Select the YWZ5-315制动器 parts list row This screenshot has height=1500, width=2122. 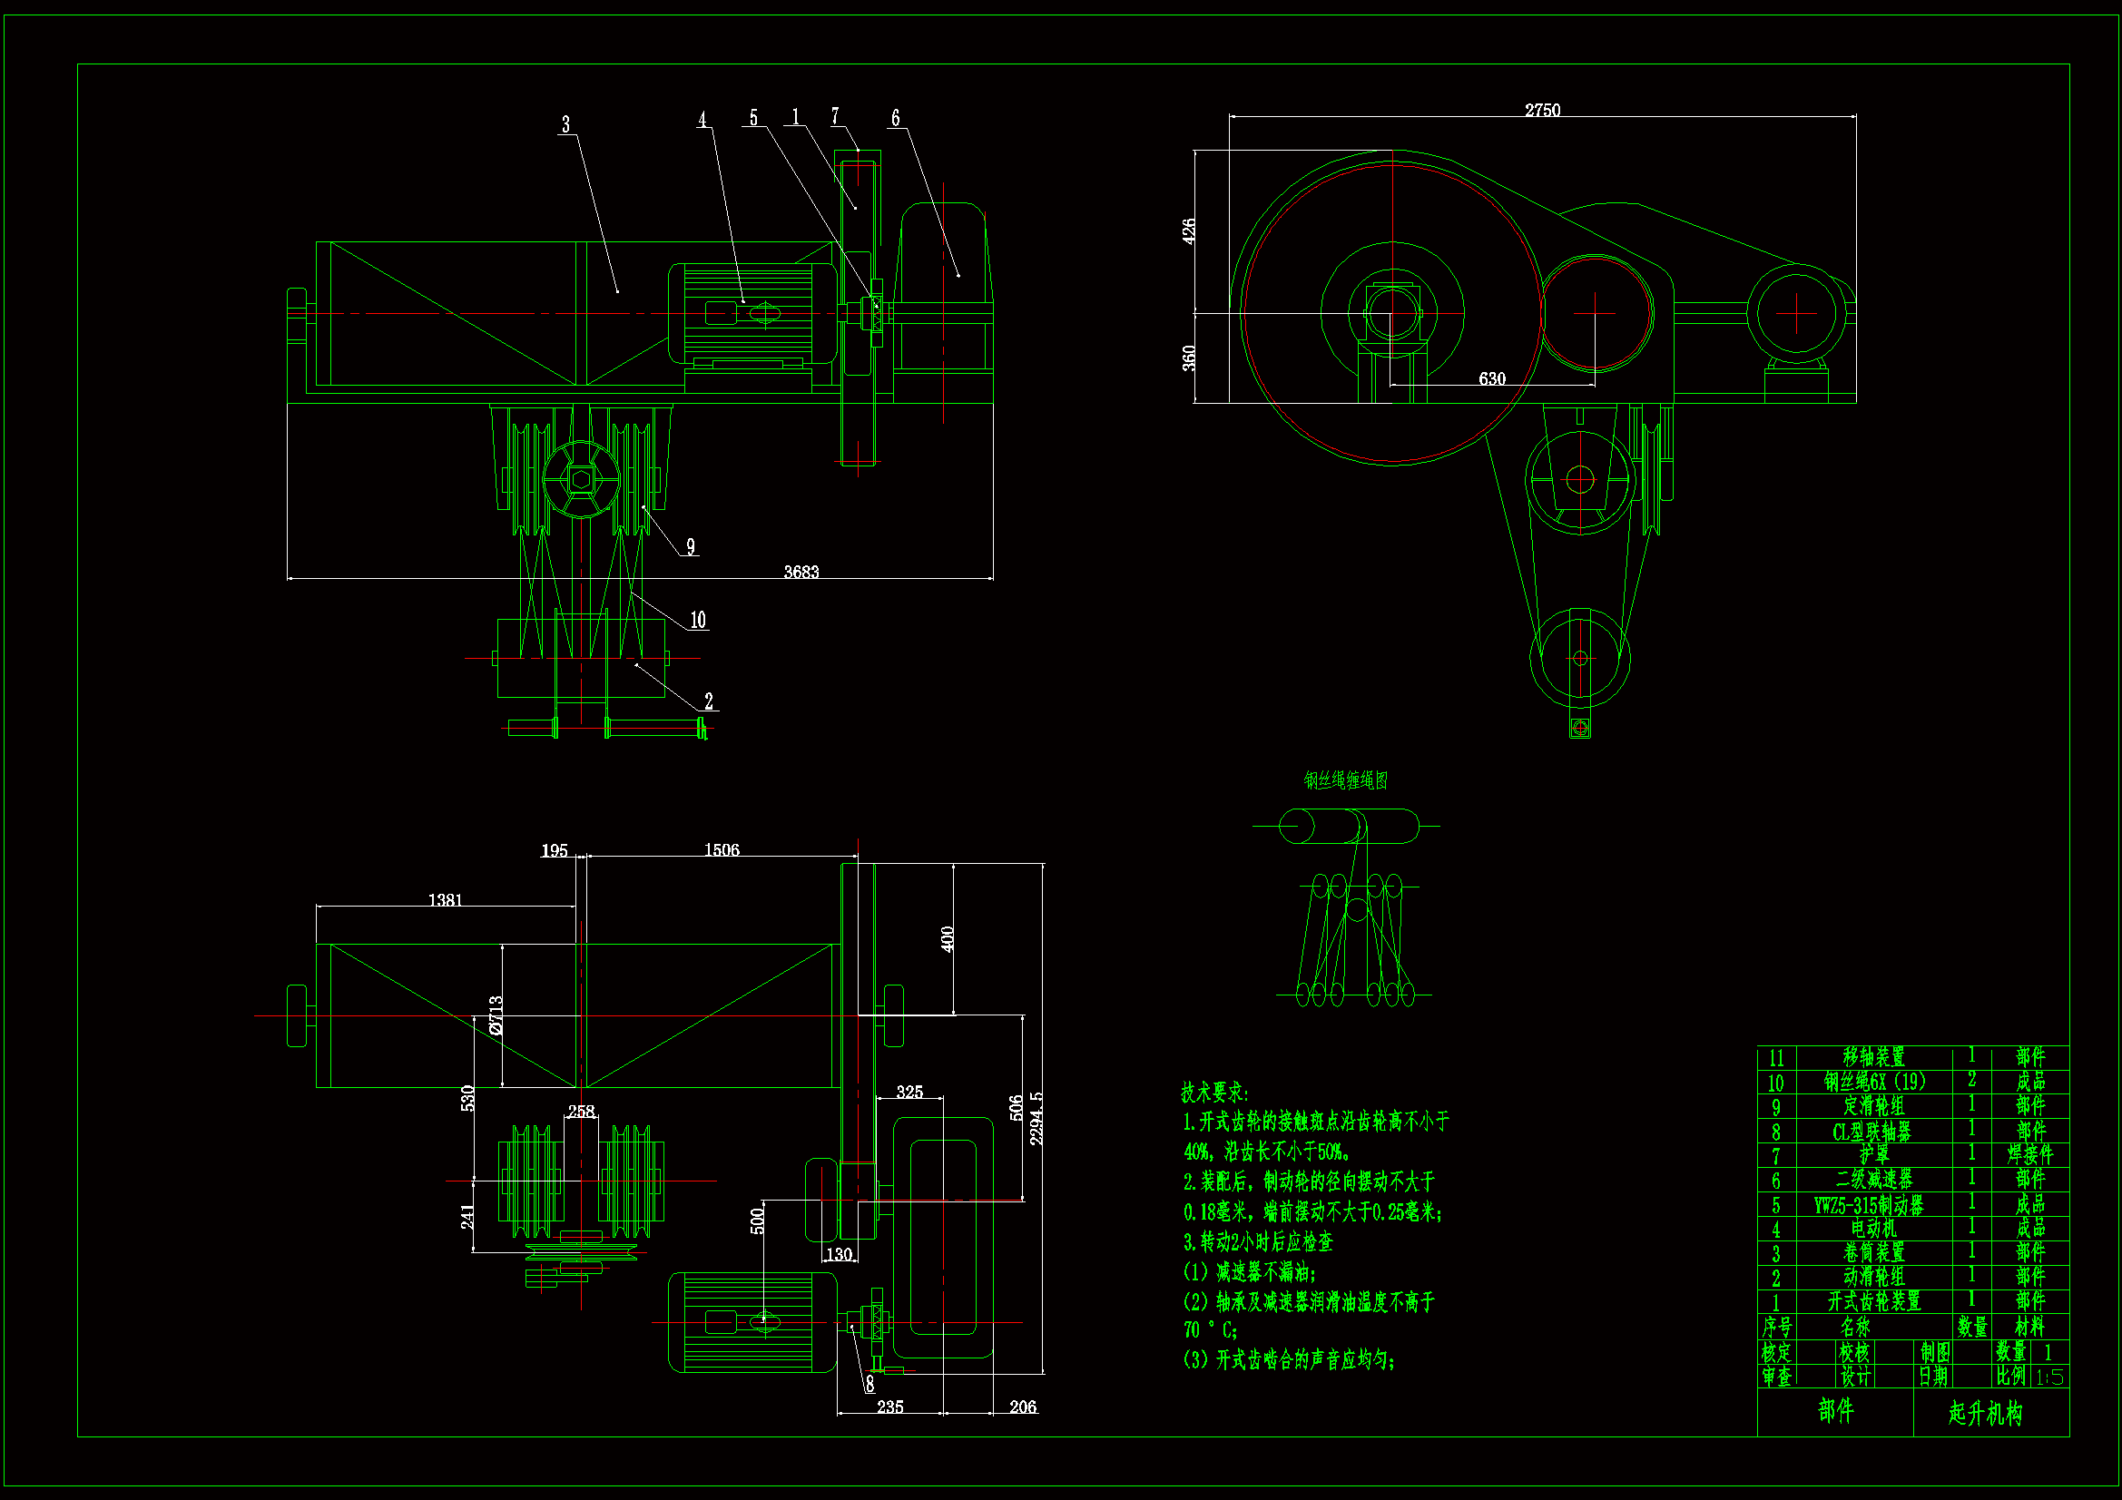1869,1205
